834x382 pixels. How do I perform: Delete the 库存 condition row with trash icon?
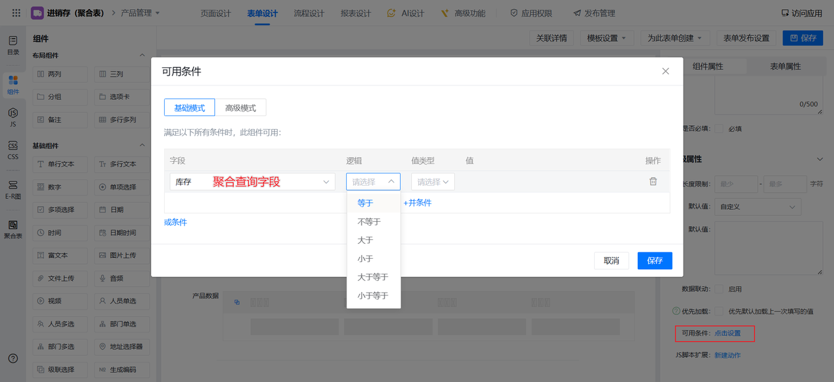pyautogui.click(x=653, y=182)
